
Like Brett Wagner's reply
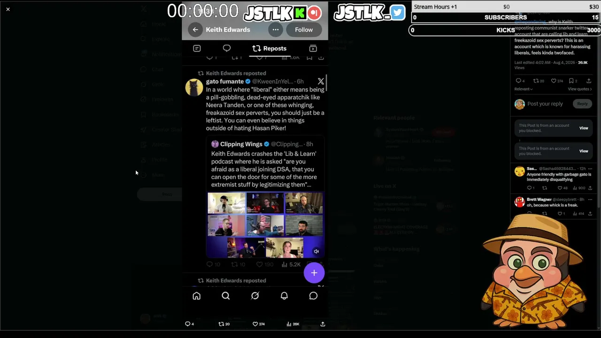point(561,214)
